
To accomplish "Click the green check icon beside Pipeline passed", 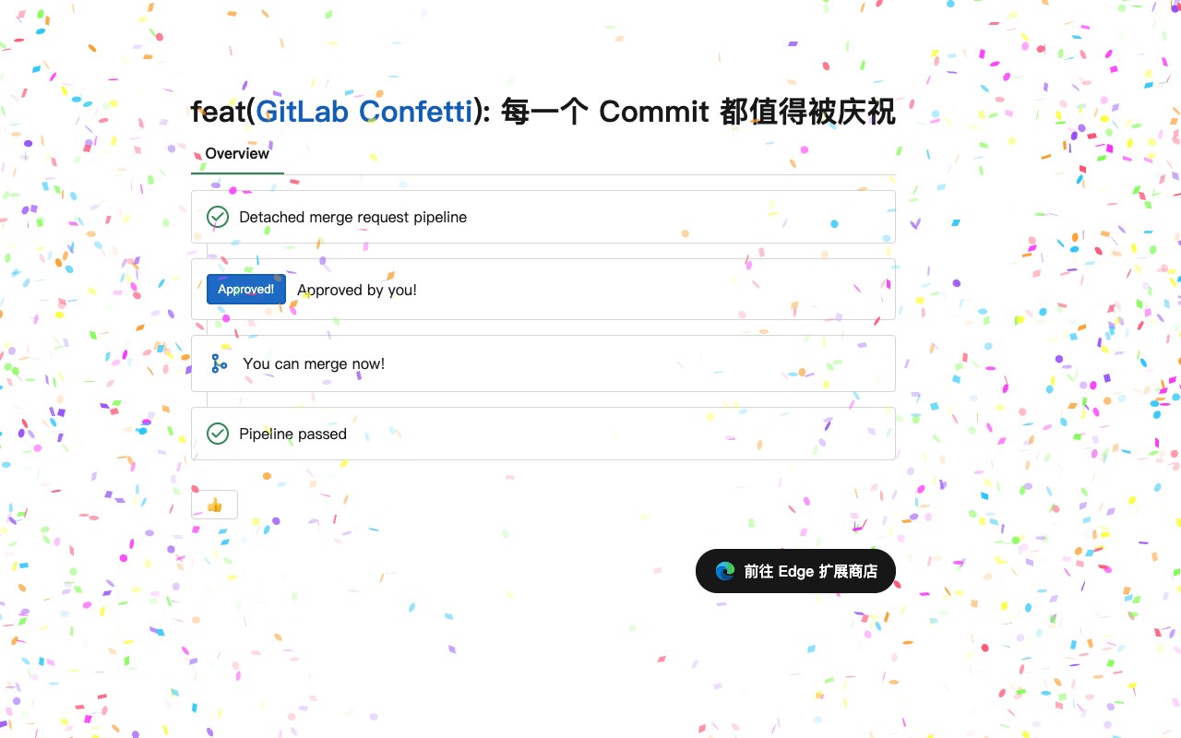I will 218,434.
